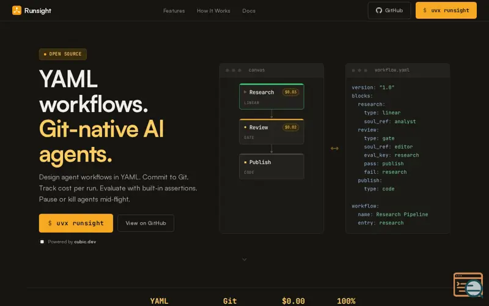The image size is (489, 306).
Task: Click View on GitHub button
Action: tap(145, 223)
